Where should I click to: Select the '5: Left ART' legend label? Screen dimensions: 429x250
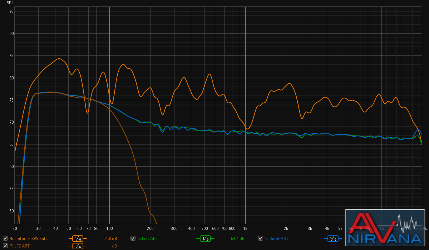(x=148, y=238)
